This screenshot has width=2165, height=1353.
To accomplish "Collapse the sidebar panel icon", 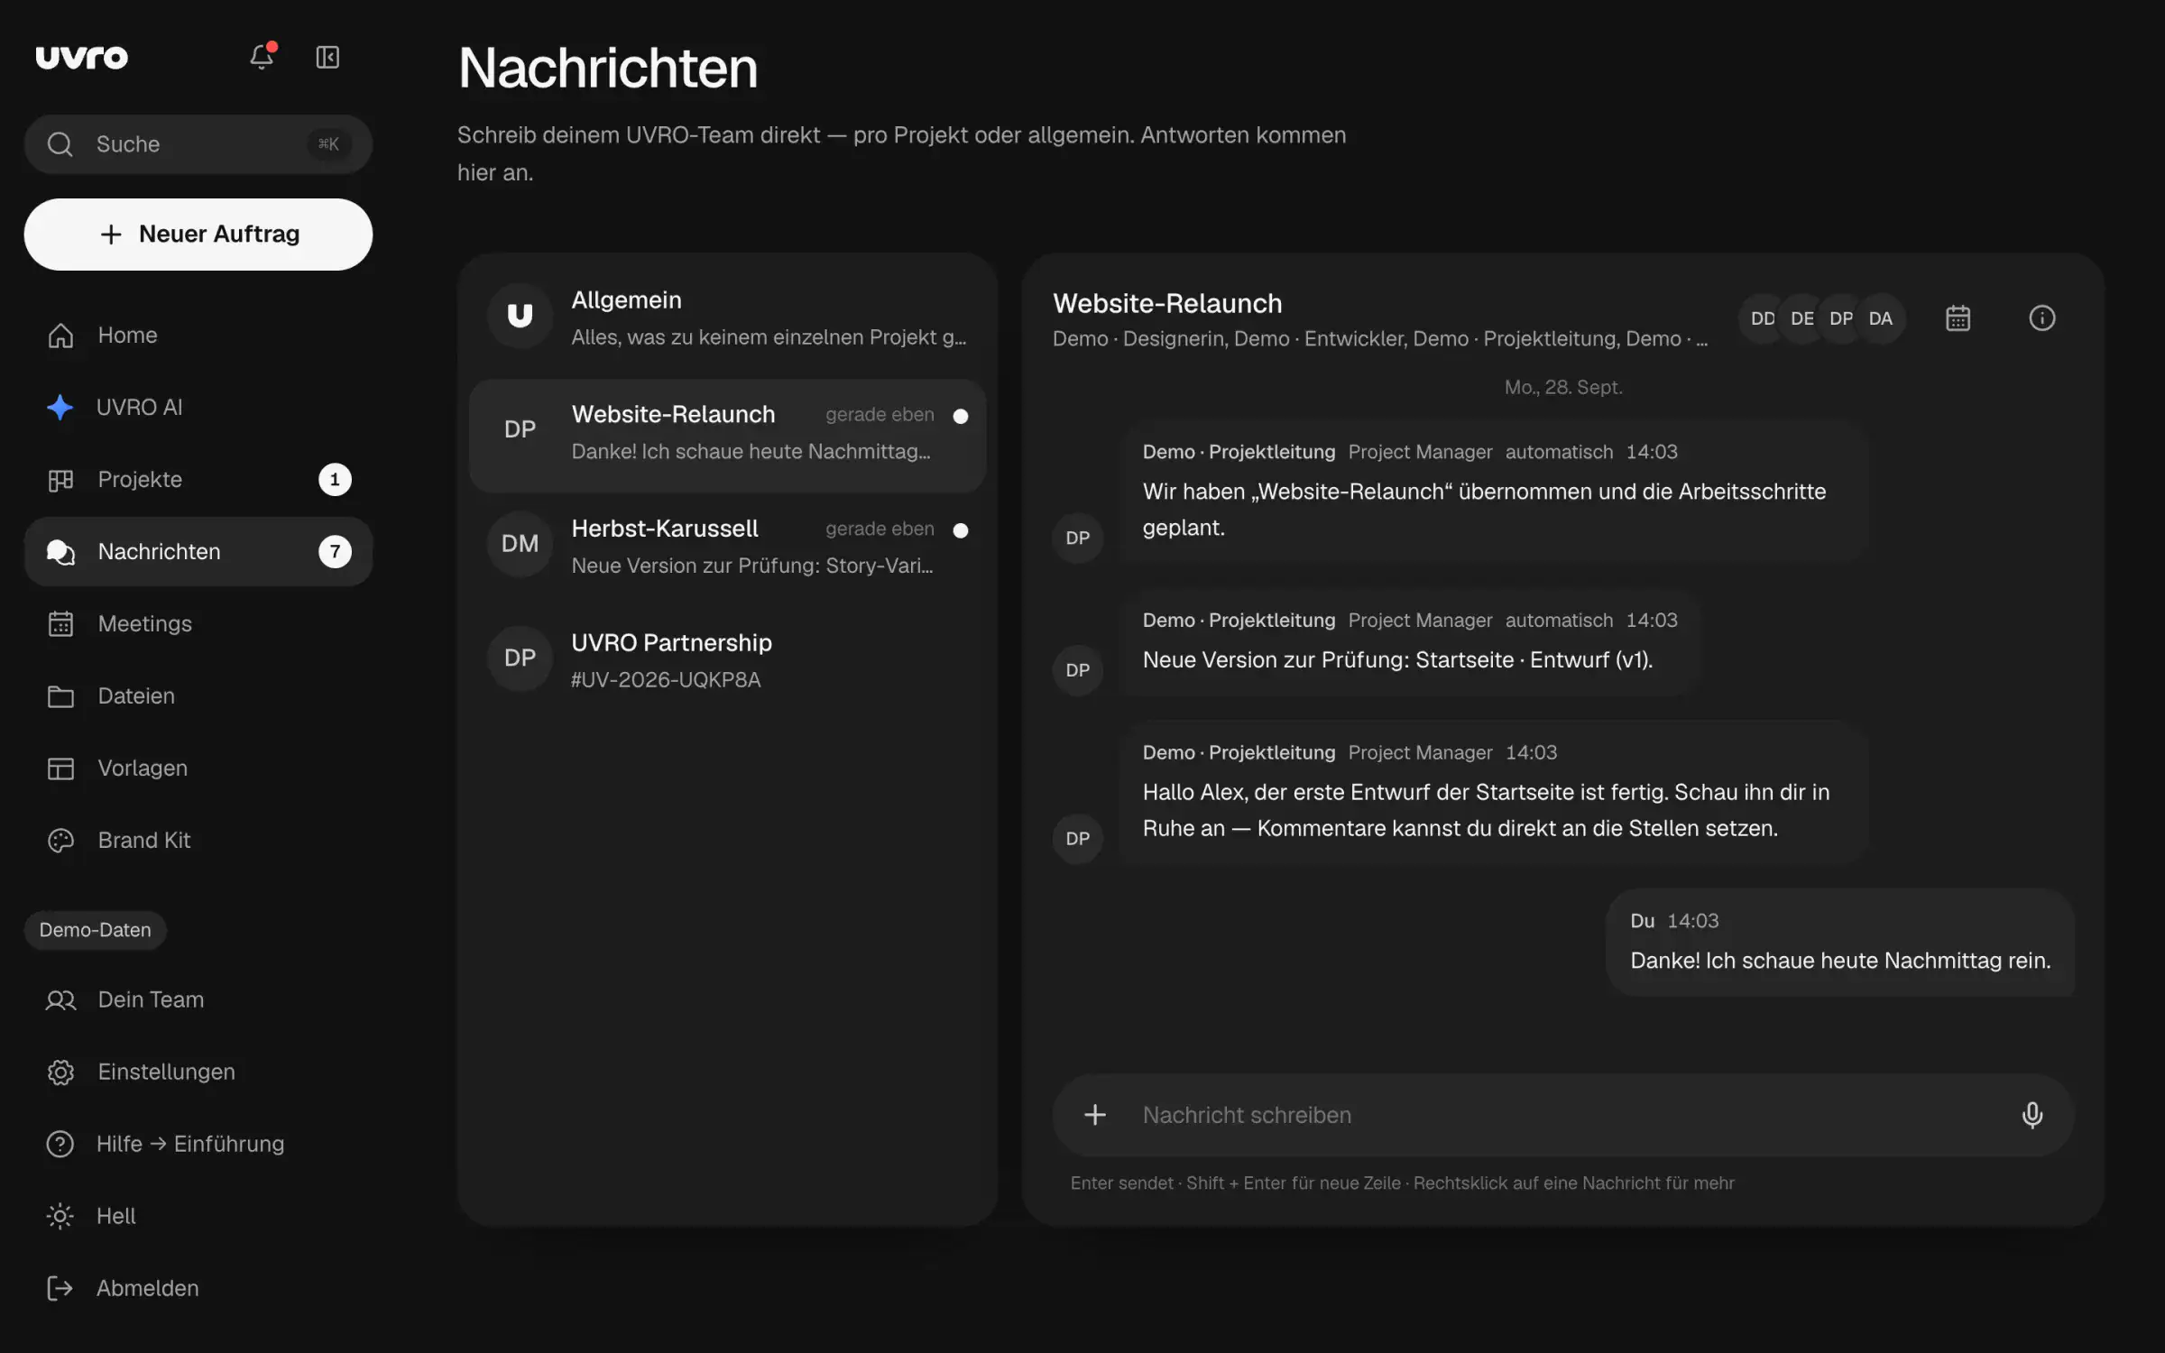I will 327,57.
